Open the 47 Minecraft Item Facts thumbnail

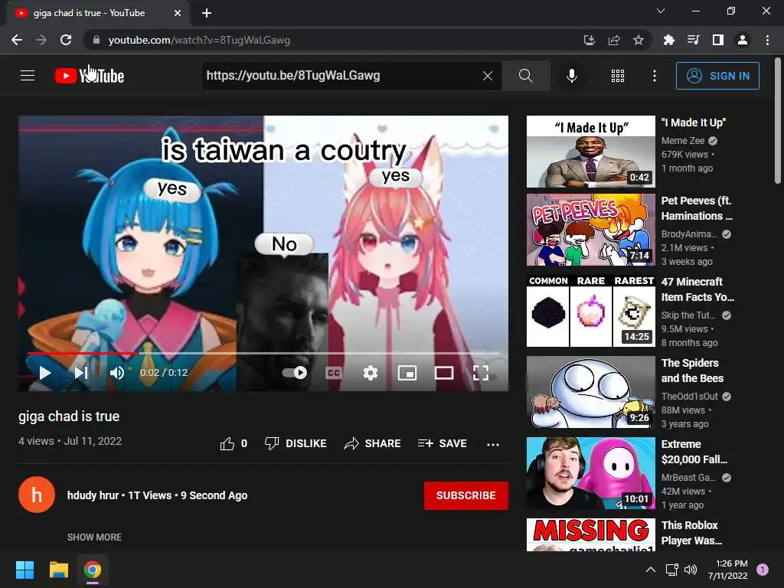(590, 311)
